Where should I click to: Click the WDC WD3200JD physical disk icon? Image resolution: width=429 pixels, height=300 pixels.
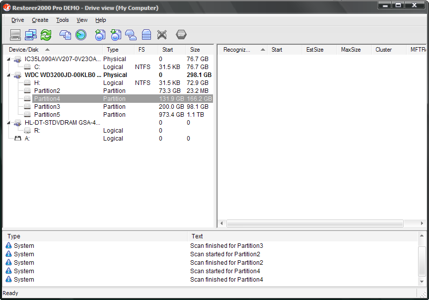click(x=18, y=75)
